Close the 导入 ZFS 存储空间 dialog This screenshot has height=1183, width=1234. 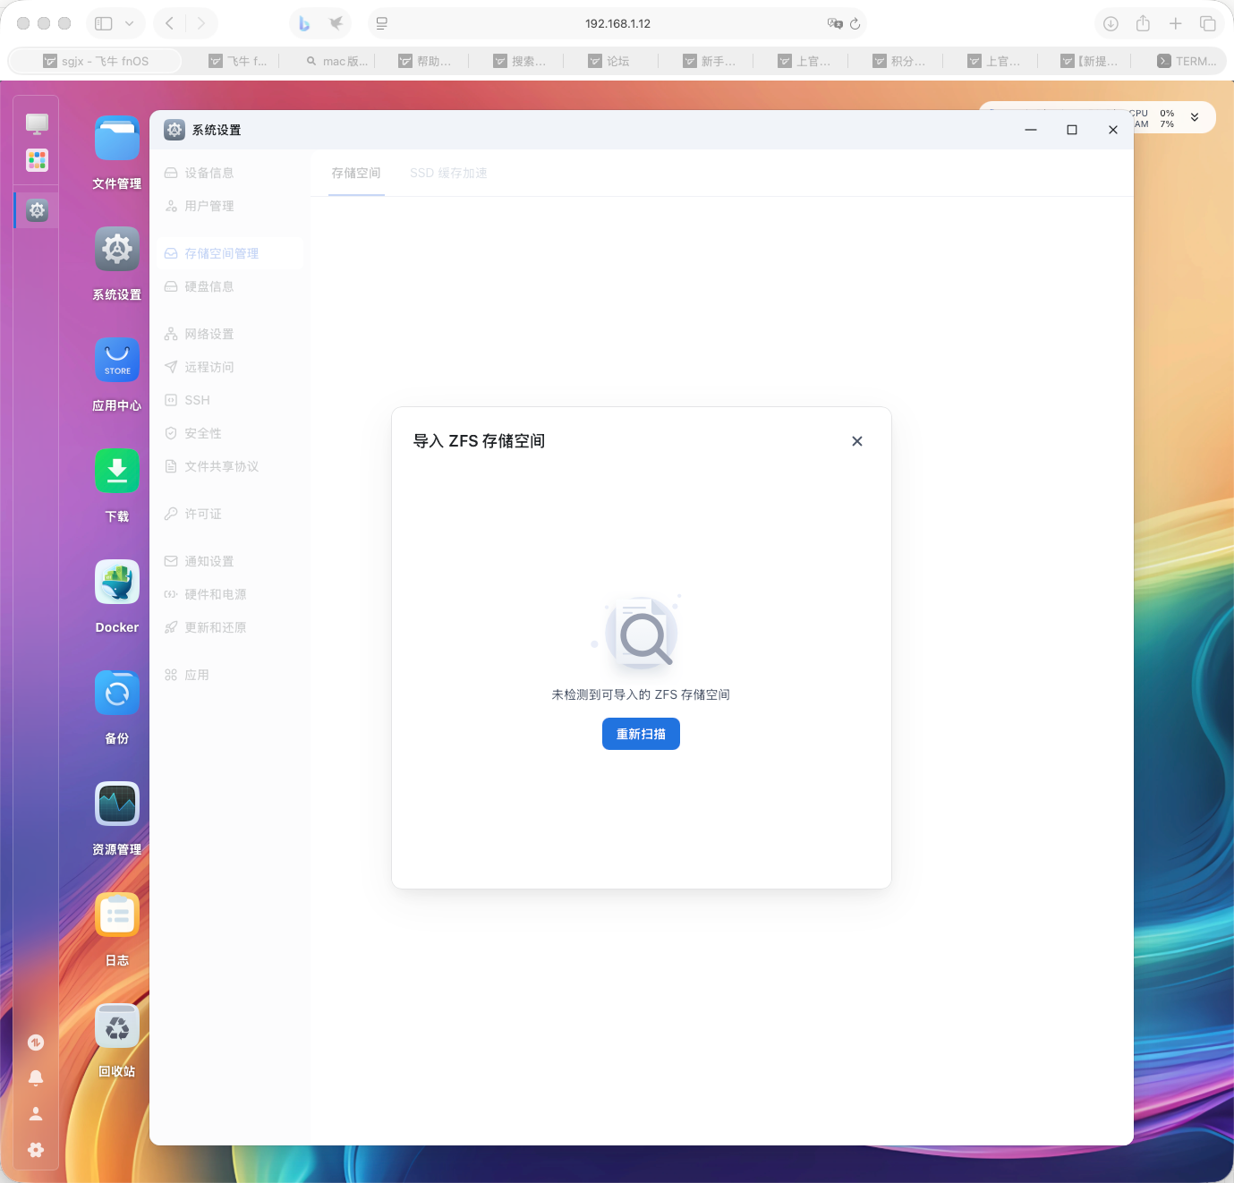857,441
